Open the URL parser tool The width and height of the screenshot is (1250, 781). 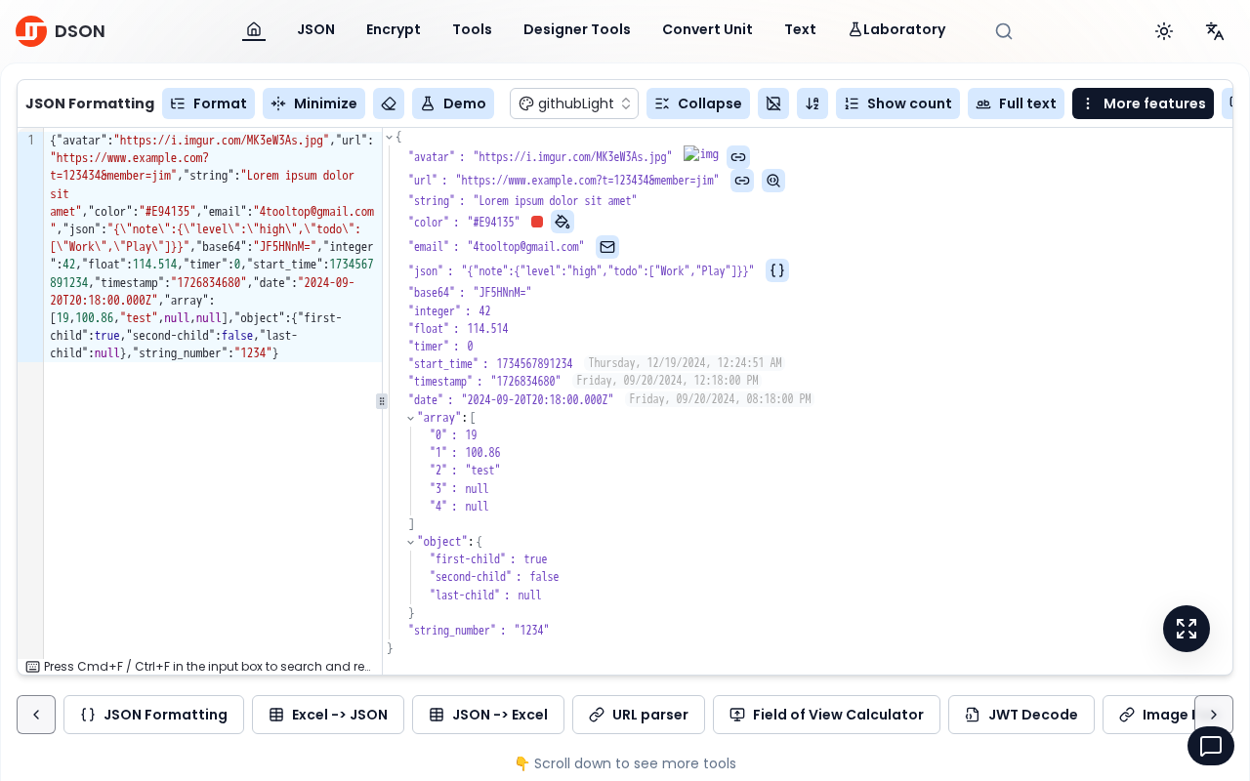(639, 715)
